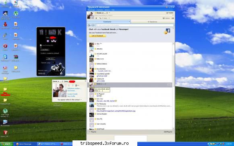Close the Facebook promotion banner

(173, 28)
